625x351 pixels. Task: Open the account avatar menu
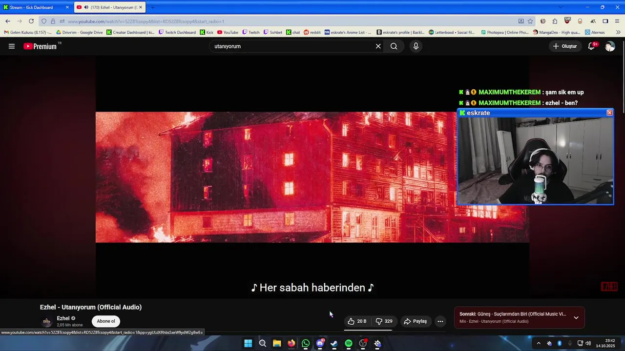coord(610,46)
